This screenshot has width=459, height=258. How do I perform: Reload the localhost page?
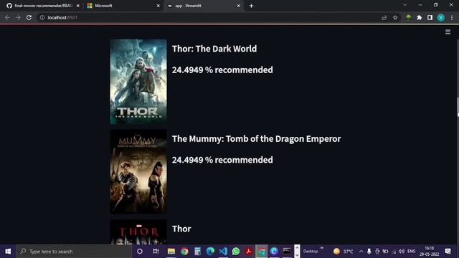pyautogui.click(x=29, y=17)
